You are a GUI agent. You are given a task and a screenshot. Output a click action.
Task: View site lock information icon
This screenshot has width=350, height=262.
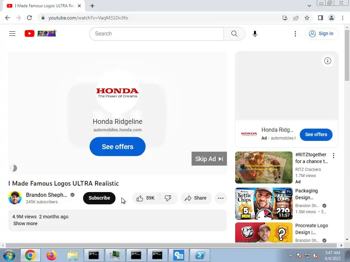coord(43,18)
